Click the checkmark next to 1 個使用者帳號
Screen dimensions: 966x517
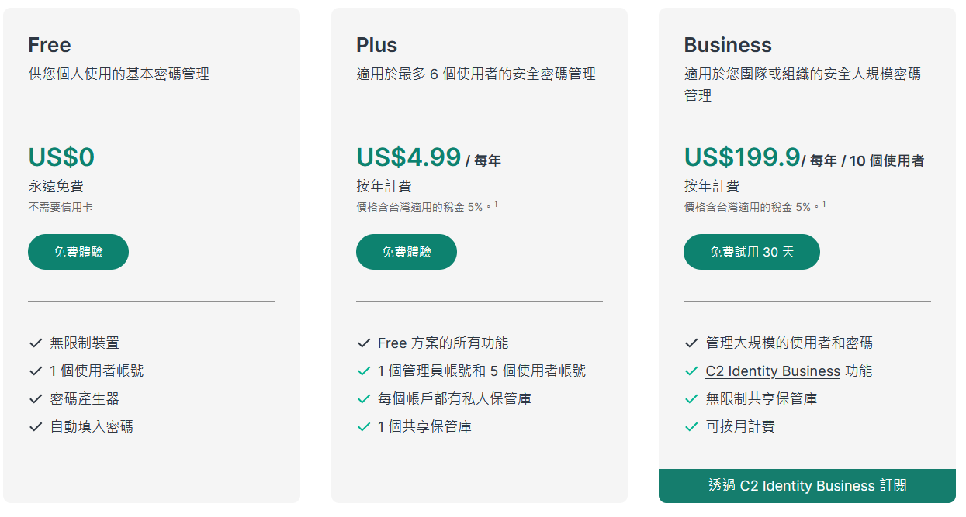click(36, 371)
